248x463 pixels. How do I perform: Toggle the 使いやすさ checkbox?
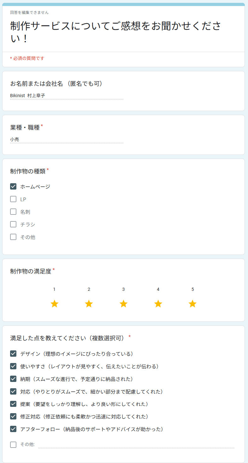[x=13, y=366]
